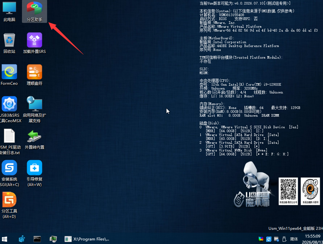Screen dimensions: 323x244
Task: Open 启用网络及扩展支持 desktop shortcut
Action: pos(35,110)
